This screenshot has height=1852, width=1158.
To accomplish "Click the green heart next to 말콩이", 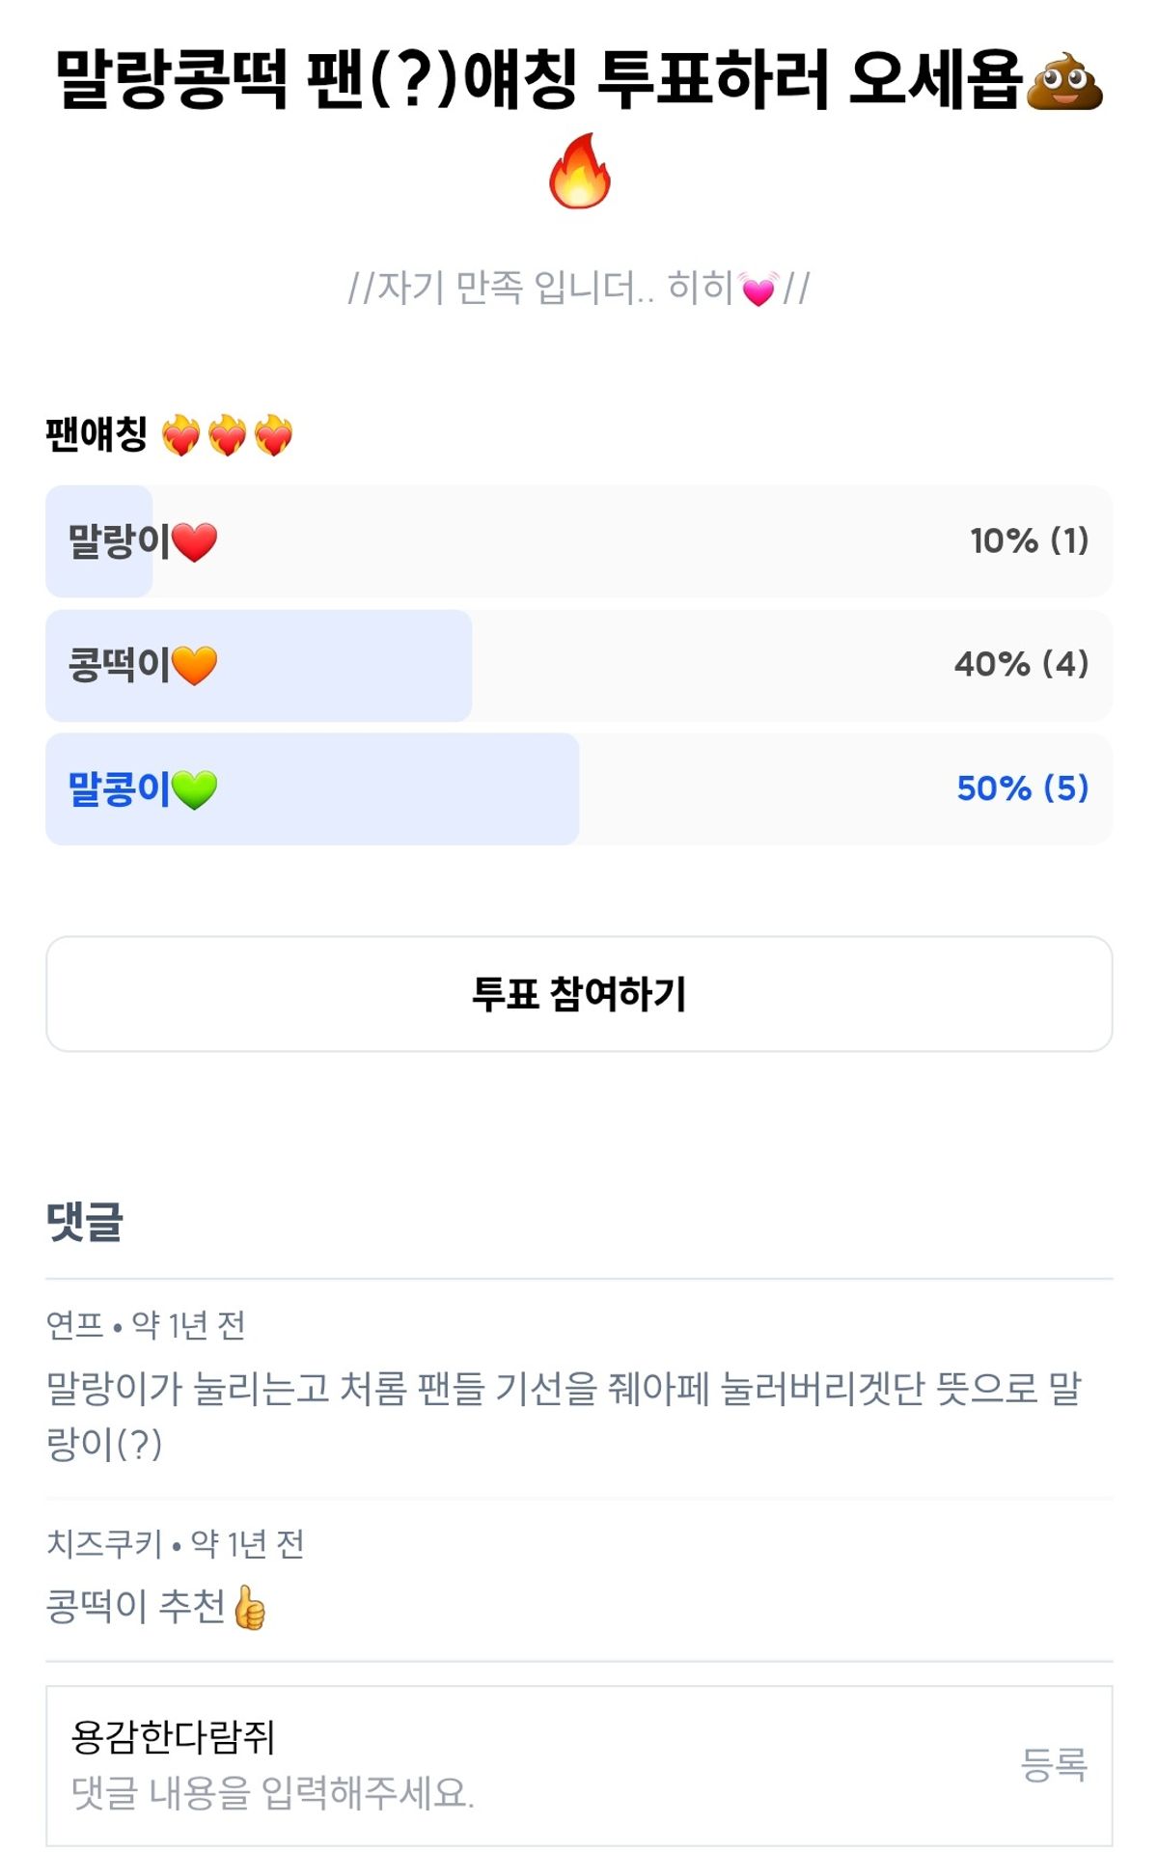I will click(x=195, y=790).
